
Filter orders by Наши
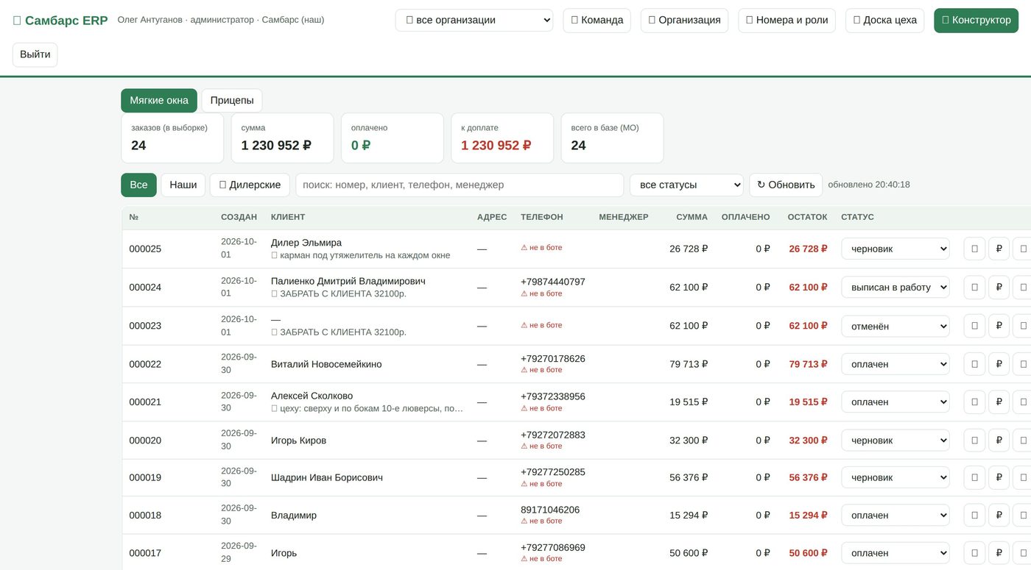(183, 185)
